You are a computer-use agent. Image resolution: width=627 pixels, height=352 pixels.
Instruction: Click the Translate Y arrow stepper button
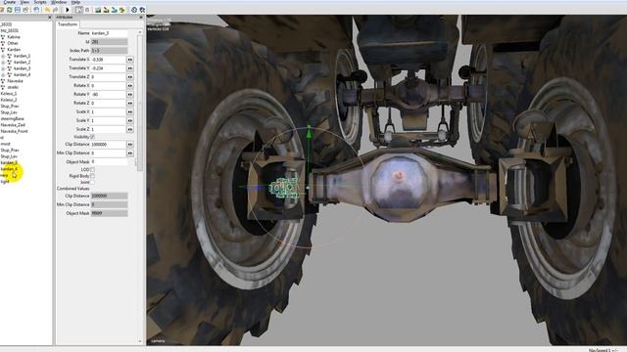[x=130, y=68]
